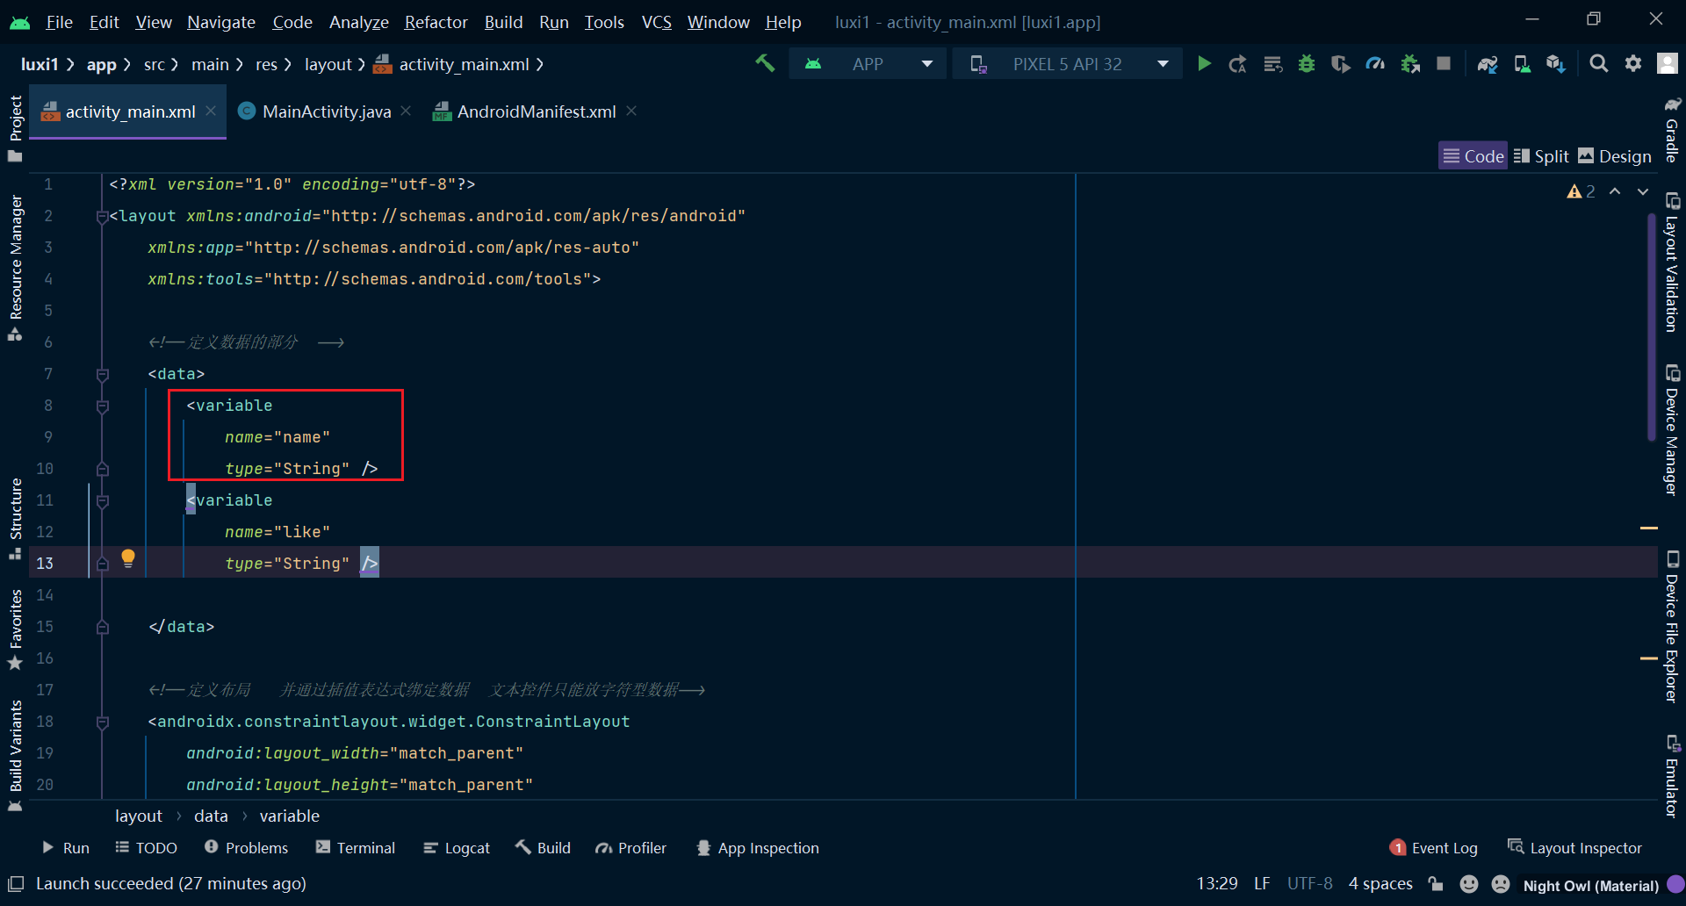
Task: Click the read-only lock icon in status bar
Action: click(1436, 884)
